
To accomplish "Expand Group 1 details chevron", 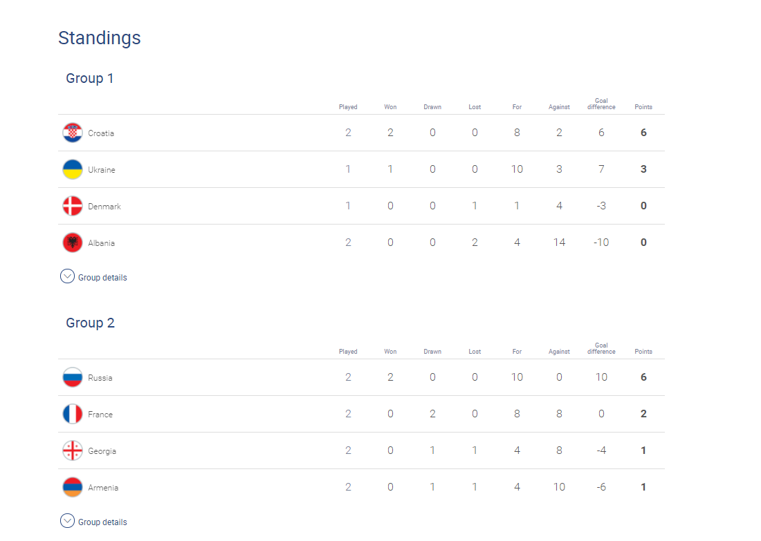I will [x=67, y=276].
